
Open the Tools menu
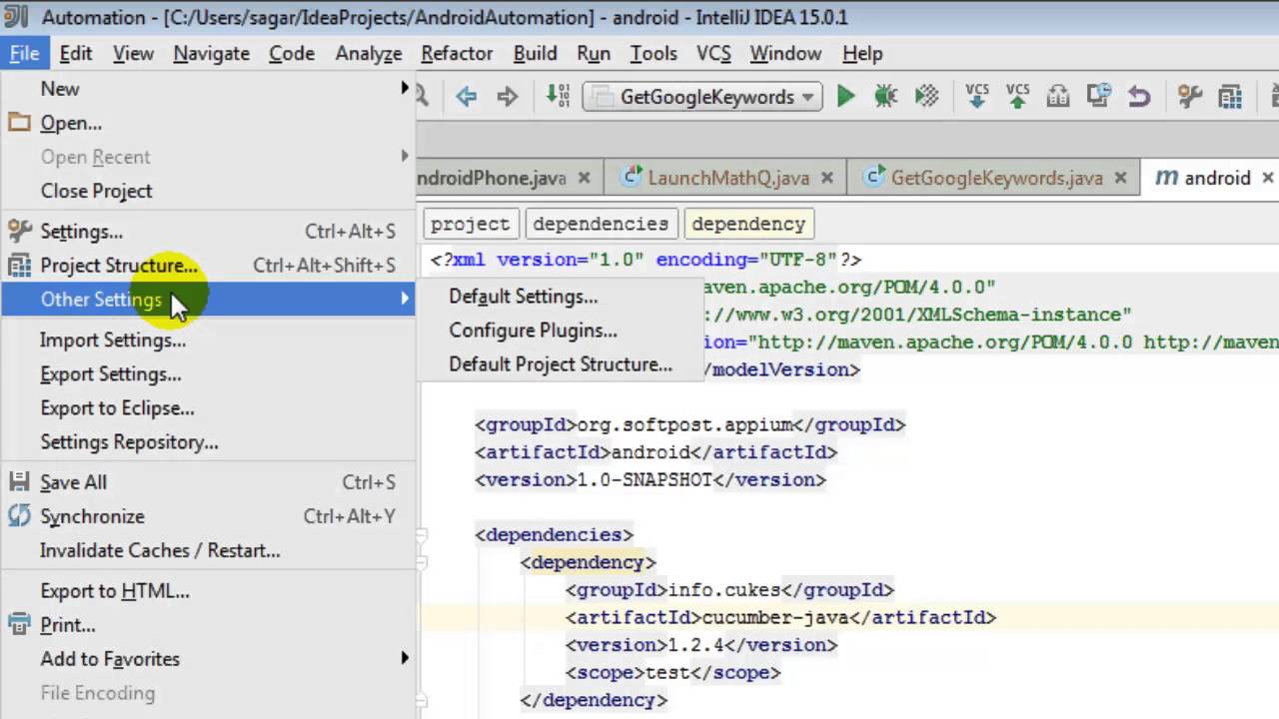pos(653,54)
